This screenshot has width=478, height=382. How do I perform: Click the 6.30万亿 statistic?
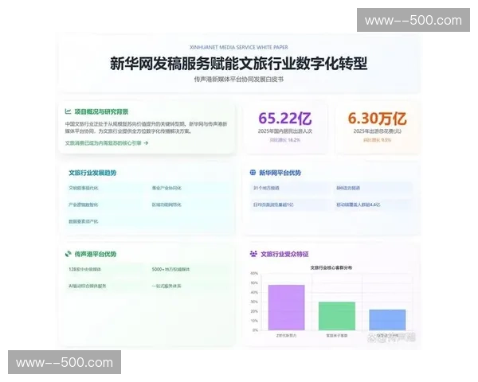pos(378,119)
